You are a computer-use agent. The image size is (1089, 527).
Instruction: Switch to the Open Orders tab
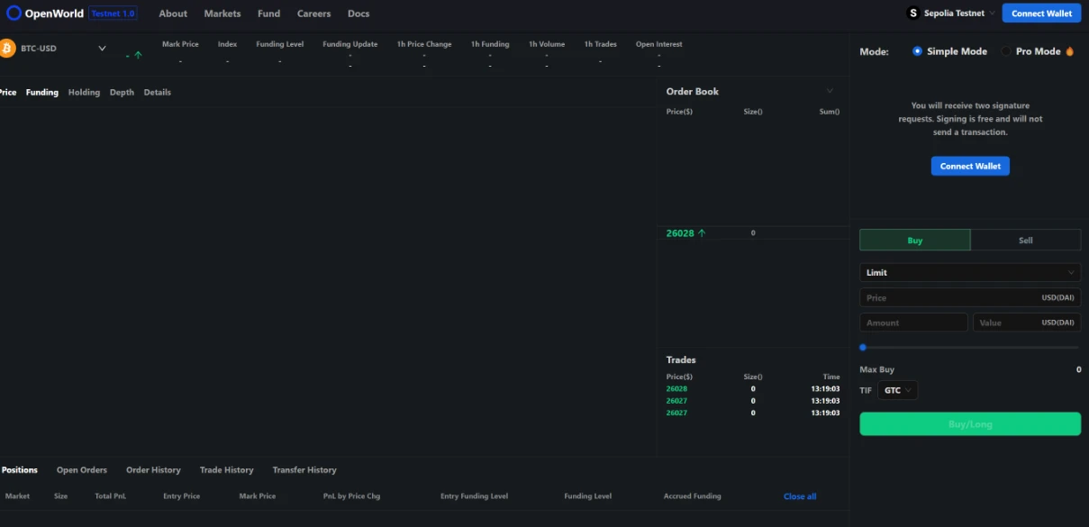81,470
